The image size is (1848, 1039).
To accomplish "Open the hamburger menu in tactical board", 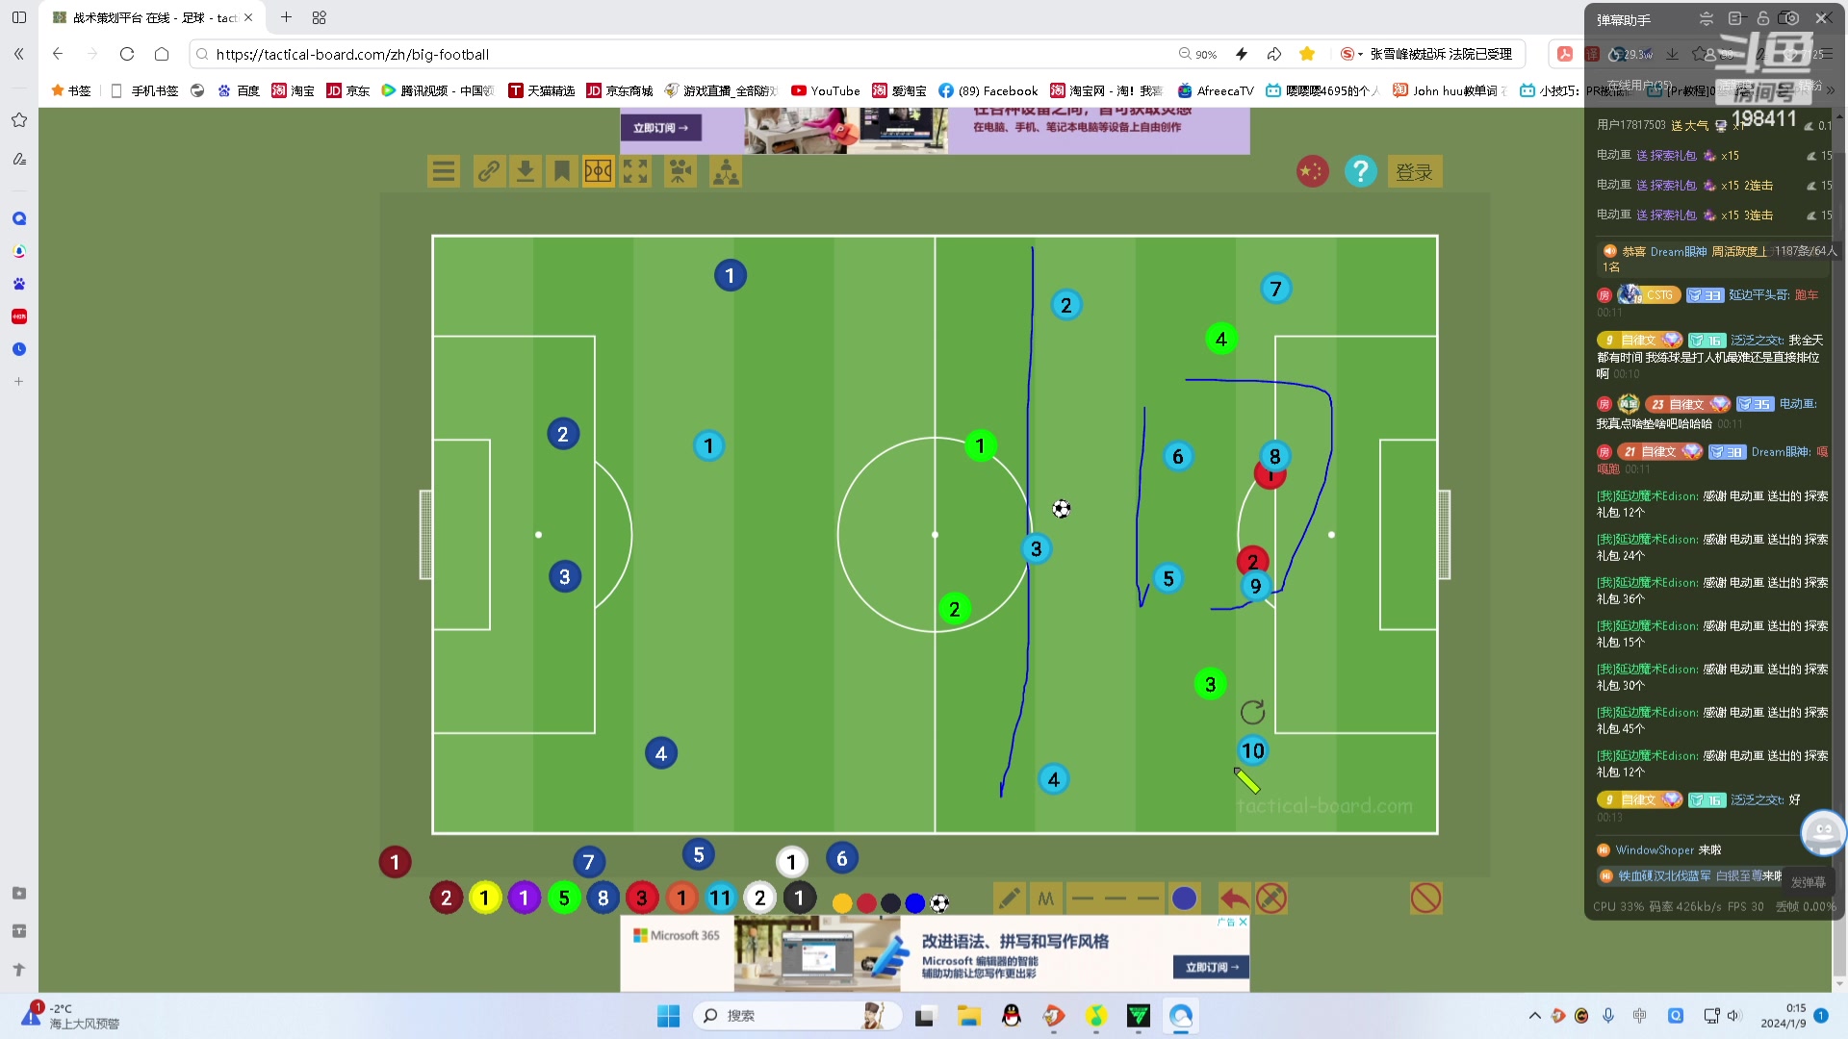I will click(x=444, y=172).
